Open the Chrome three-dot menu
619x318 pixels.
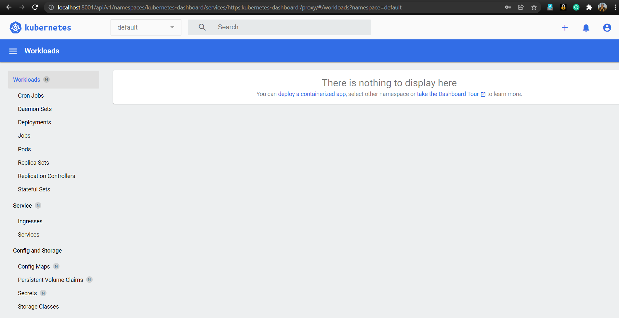[615, 7]
